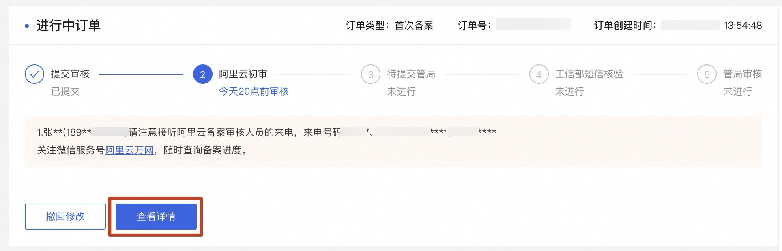782x251 pixels.
Task: Click the 已提交 status under step one
Action: (65, 91)
